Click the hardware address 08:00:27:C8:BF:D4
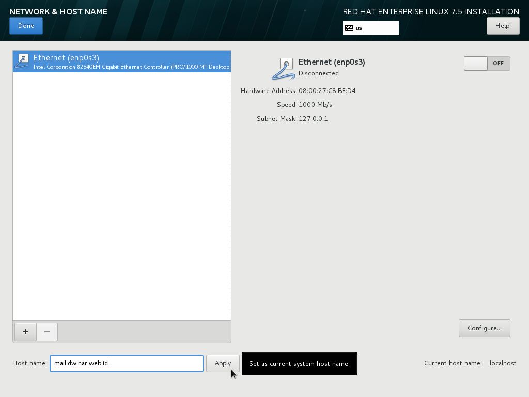The height and width of the screenshot is (397, 529). 327,91
